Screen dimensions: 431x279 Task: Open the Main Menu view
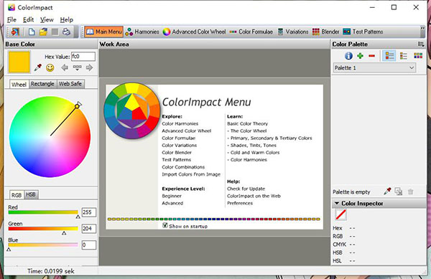tap(103, 32)
